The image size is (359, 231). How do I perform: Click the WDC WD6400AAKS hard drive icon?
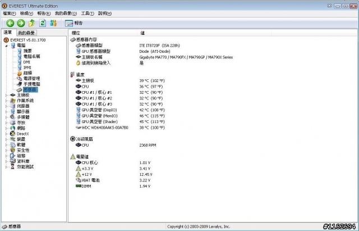tap(79, 128)
